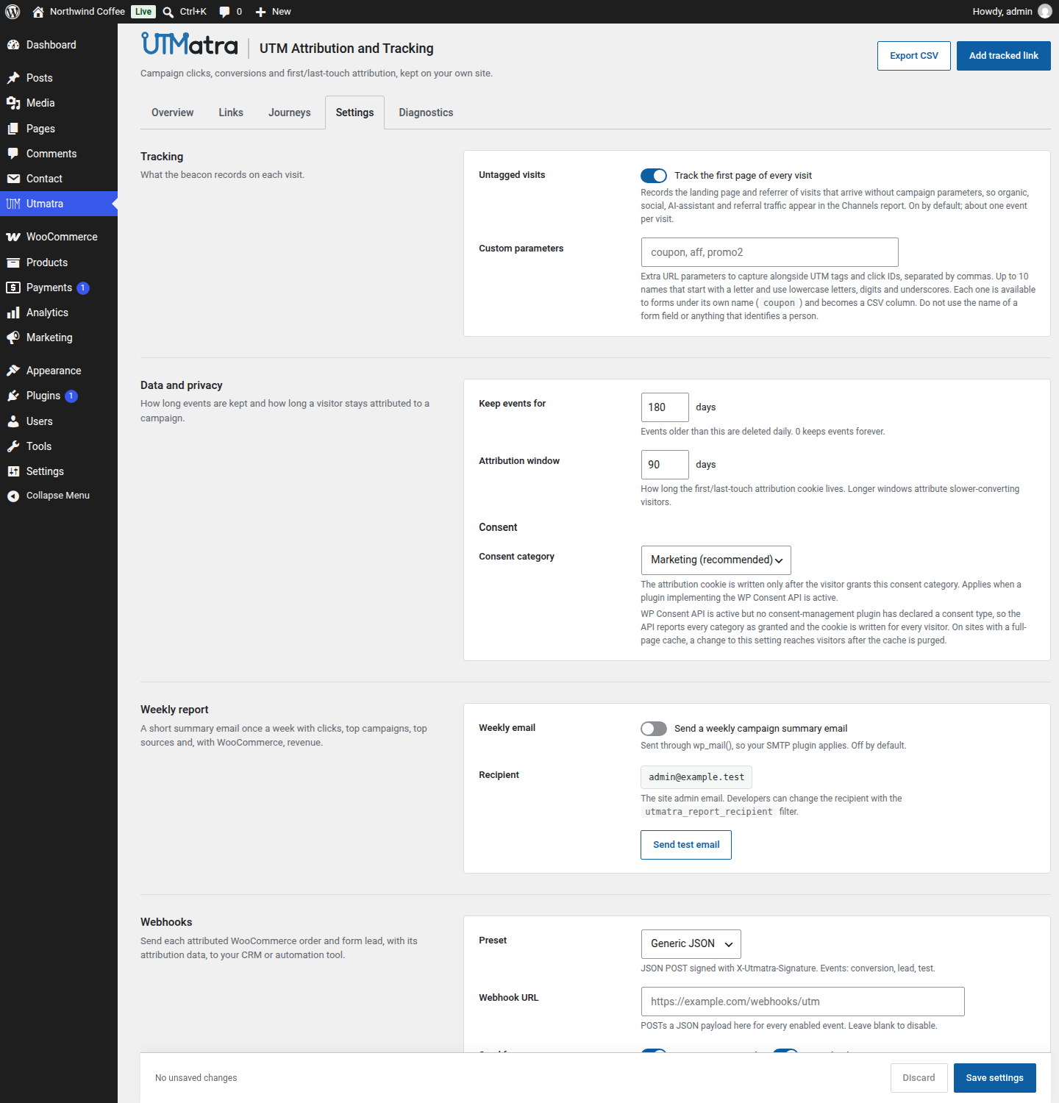Discard the settings changes
This screenshot has width=1059, height=1103.
(x=919, y=1078)
